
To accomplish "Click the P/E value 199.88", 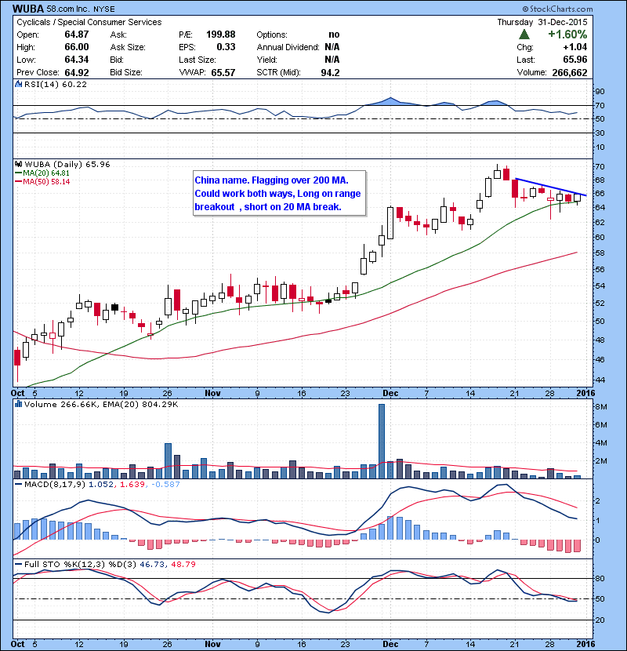I will click(221, 35).
